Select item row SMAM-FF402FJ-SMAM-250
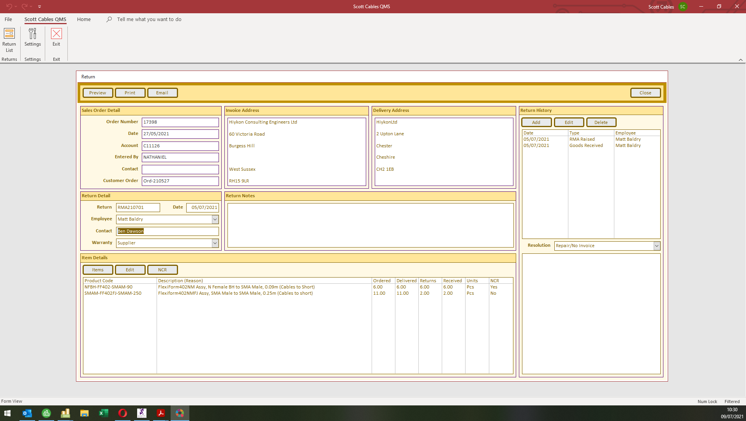Screen dimensions: 746x421 click(x=298, y=294)
